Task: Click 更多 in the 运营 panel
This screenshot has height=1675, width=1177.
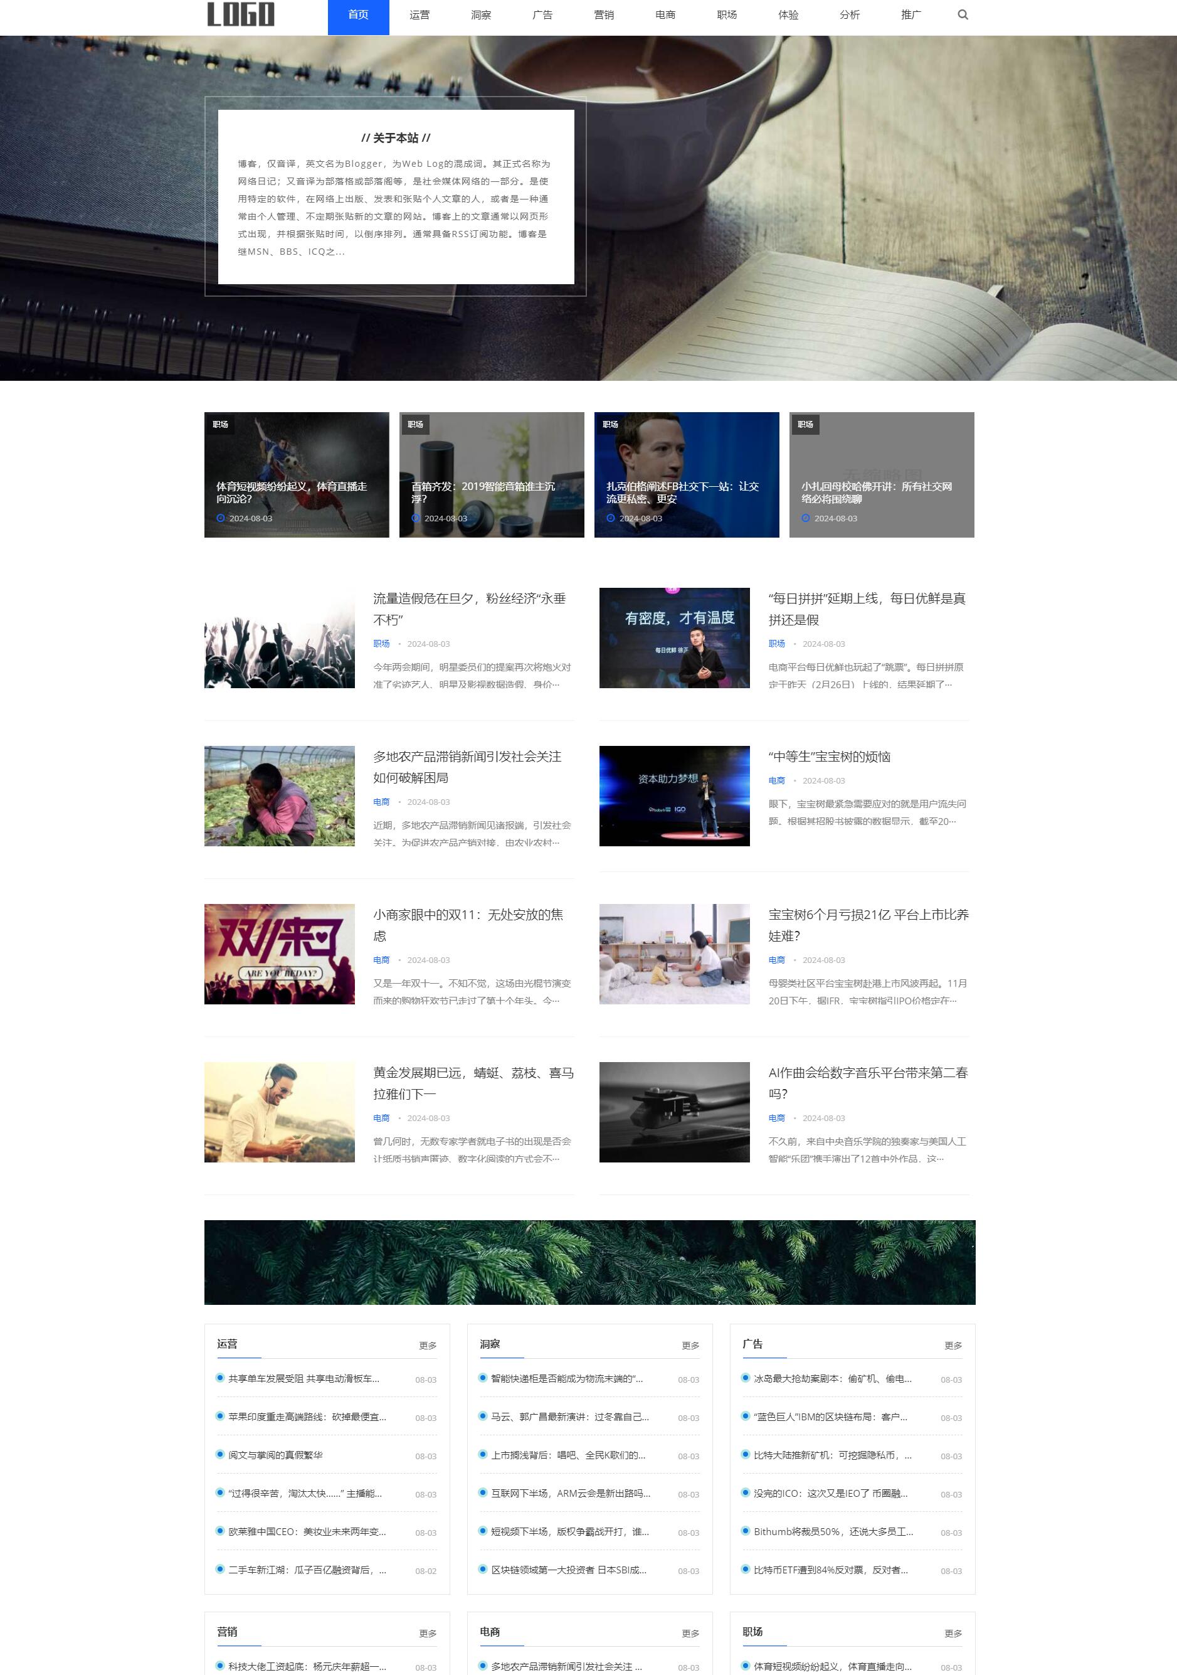Action: [x=427, y=1345]
